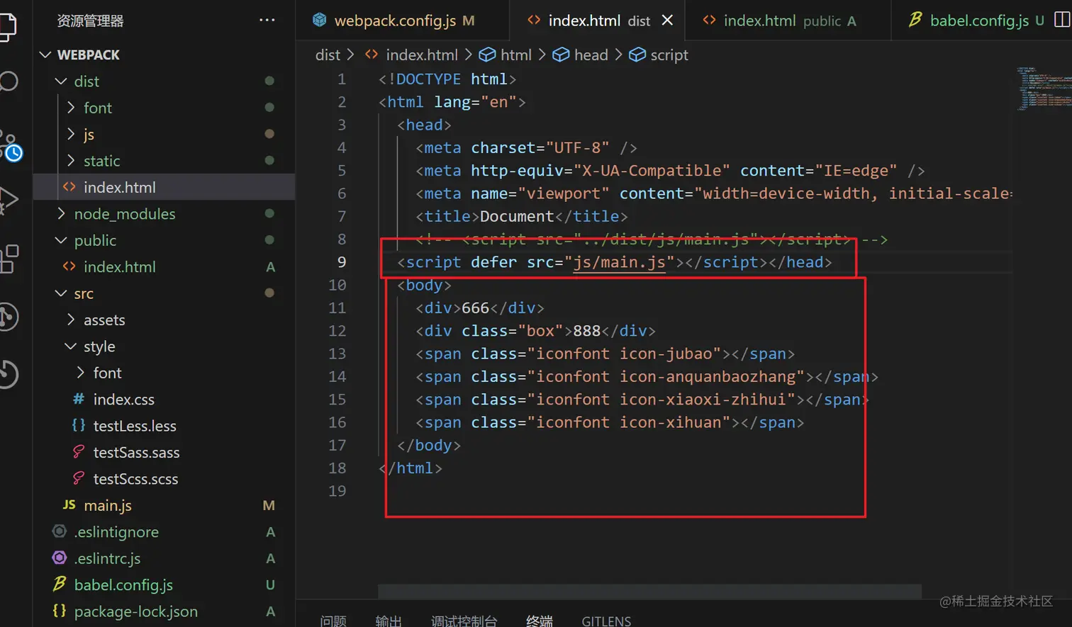Open the 终端 (Terminal) panel tab
This screenshot has height=627, width=1072.
[x=540, y=621]
